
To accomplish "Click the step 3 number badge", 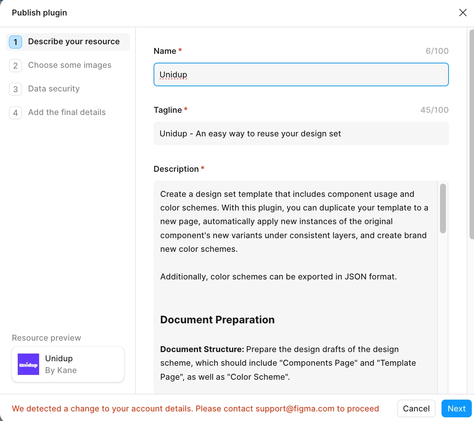I will pos(16,89).
